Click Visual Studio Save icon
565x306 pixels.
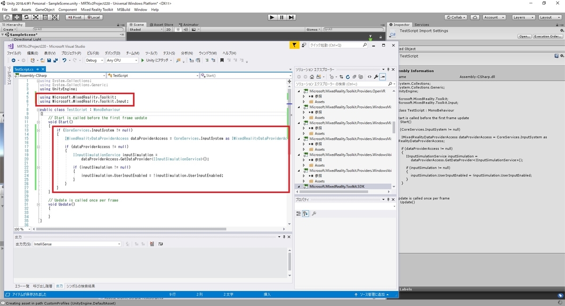tap(49, 60)
